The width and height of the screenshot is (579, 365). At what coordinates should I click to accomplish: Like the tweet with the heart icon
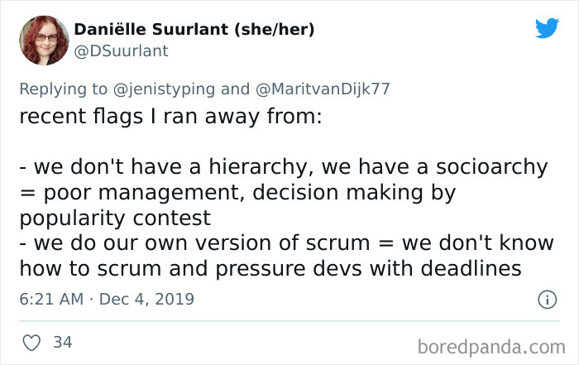pos(31,343)
